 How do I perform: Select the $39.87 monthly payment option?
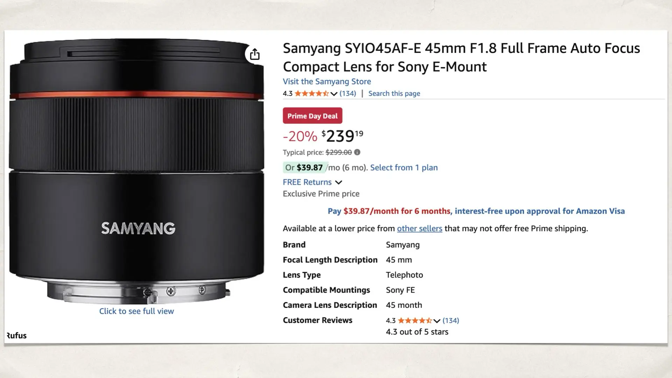click(309, 168)
